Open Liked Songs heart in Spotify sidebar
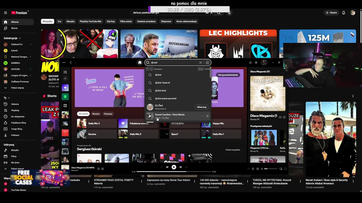 tap(65, 88)
